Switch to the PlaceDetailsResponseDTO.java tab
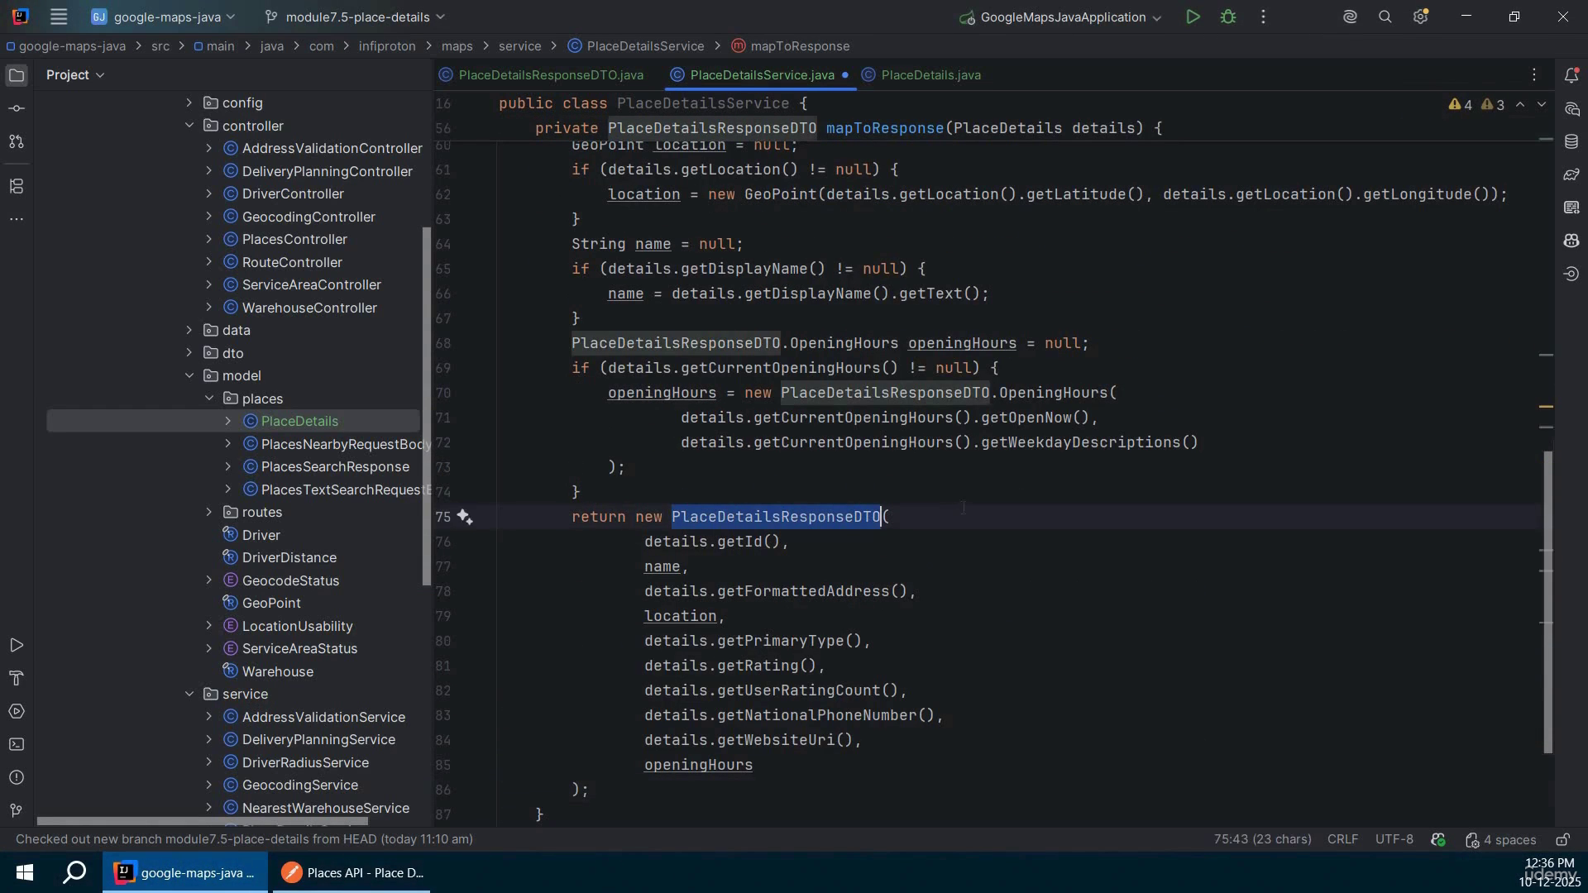1588x893 pixels. pyautogui.click(x=542, y=75)
